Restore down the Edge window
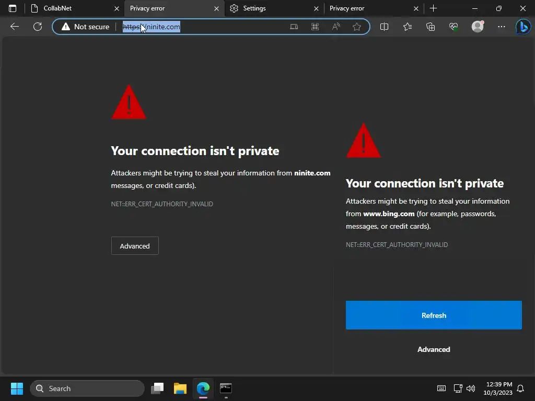 pos(499,8)
